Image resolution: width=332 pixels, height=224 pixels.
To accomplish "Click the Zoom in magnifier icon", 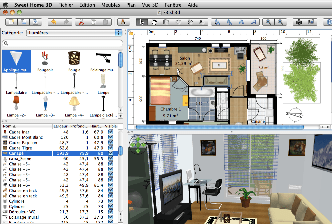I will [268, 22].
